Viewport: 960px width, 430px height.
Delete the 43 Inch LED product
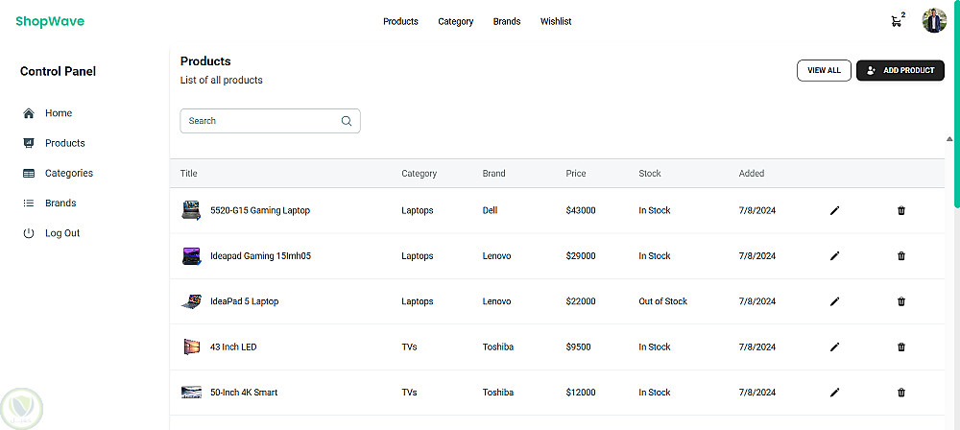coord(900,346)
